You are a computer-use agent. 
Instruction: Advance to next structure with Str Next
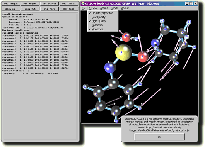pos(69,9)
